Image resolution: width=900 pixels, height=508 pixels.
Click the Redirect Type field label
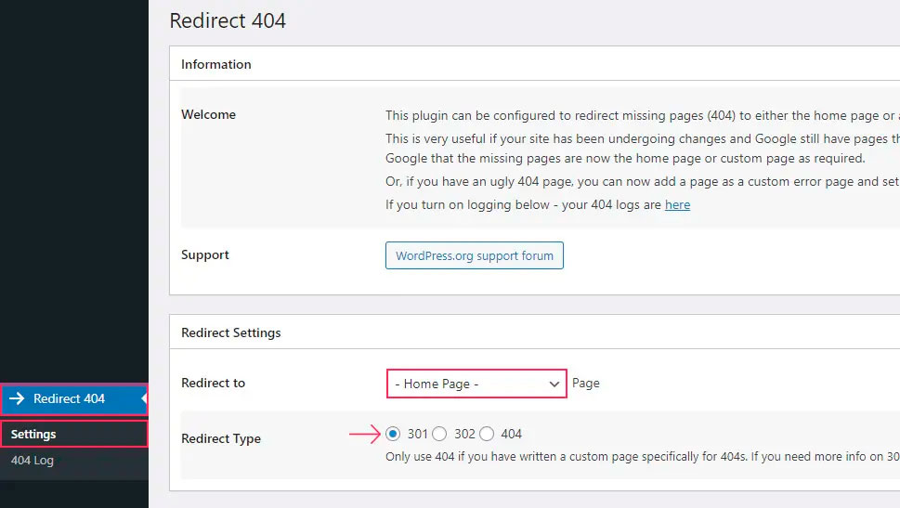tap(221, 438)
